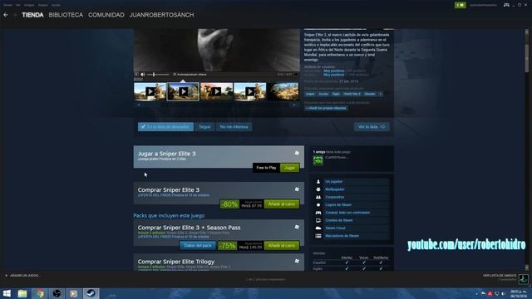Switch to the BIBLIOTECA tab
This screenshot has height=299, width=532.
pos(66,15)
